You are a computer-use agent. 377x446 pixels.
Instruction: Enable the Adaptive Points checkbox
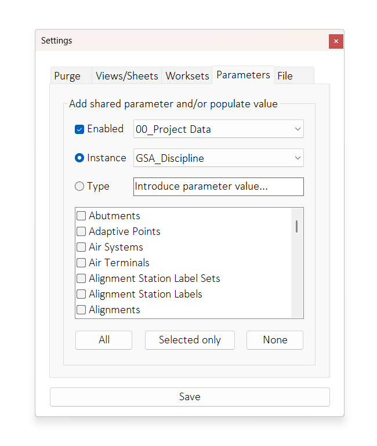[82, 231]
